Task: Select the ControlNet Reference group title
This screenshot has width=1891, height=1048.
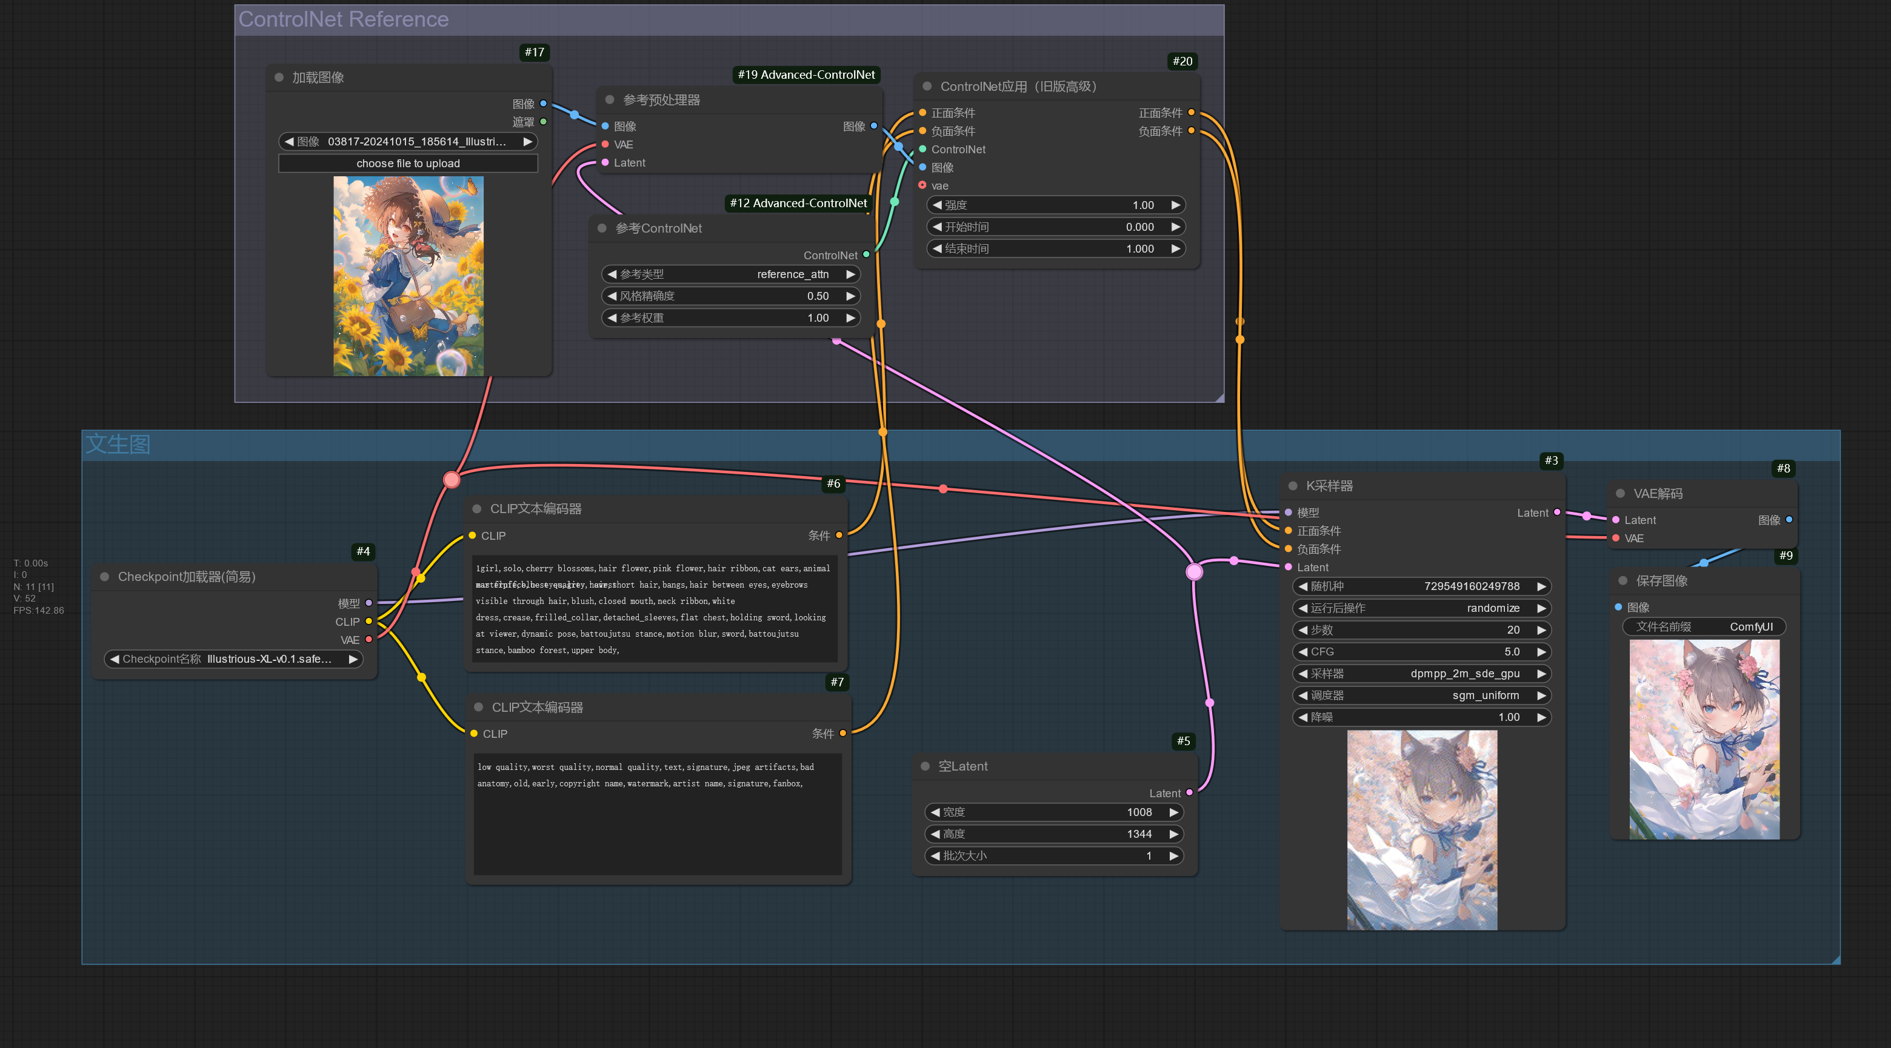Action: [x=344, y=19]
